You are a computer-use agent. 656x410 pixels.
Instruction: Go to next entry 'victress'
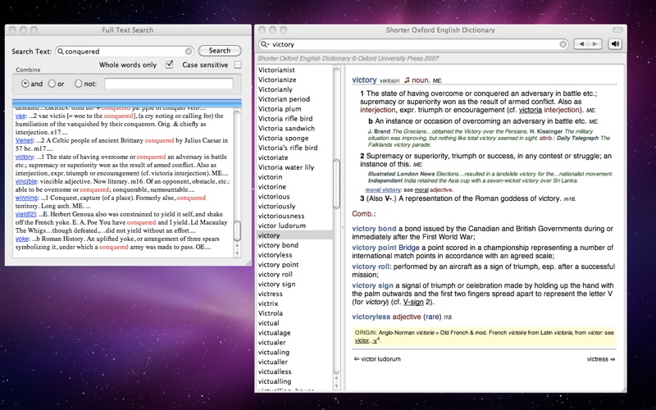[600, 358]
